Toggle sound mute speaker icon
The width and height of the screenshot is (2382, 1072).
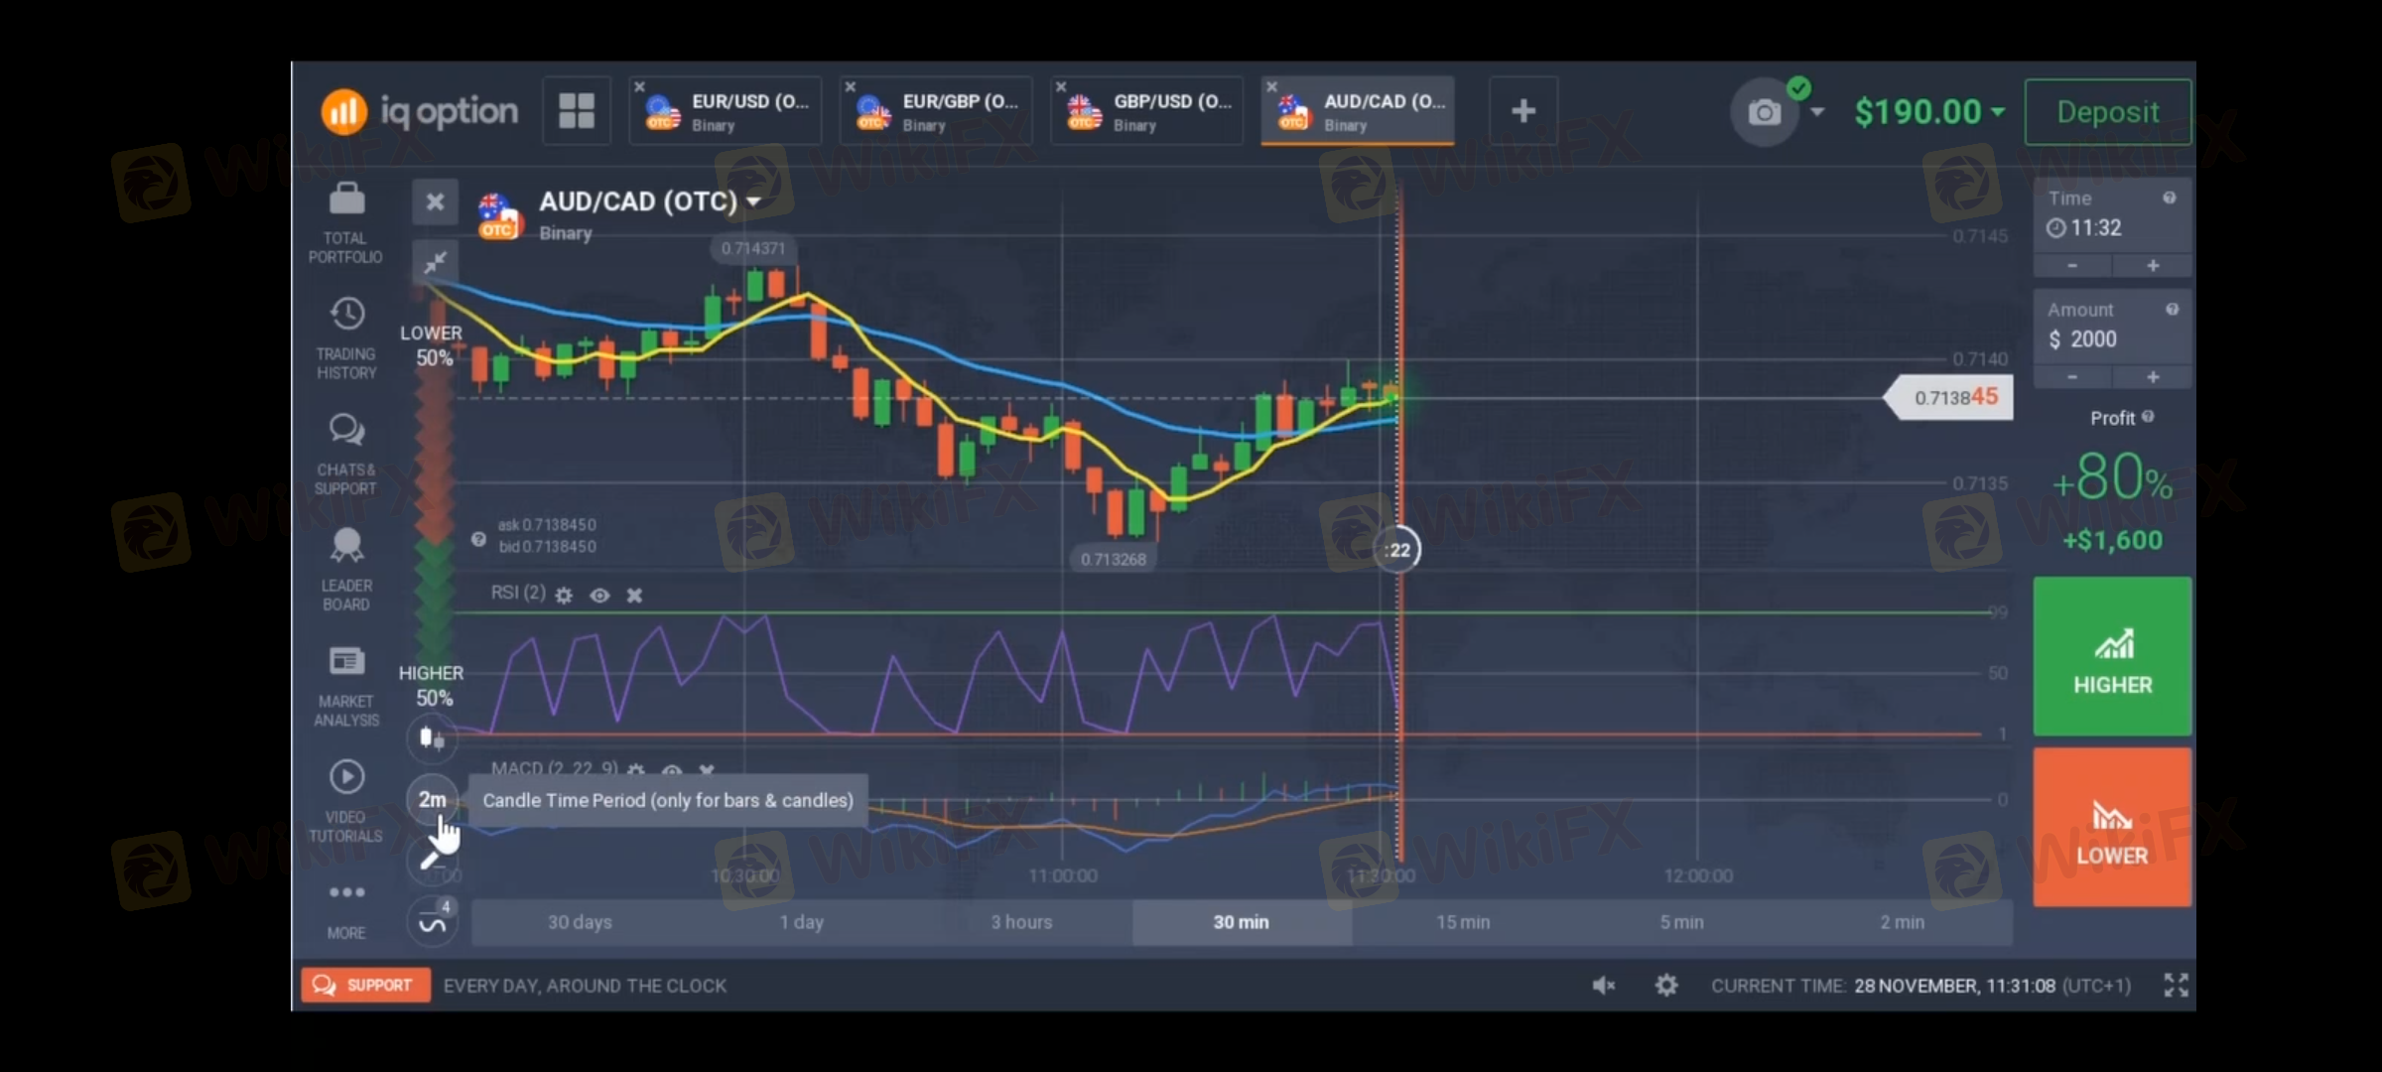pyautogui.click(x=1603, y=985)
